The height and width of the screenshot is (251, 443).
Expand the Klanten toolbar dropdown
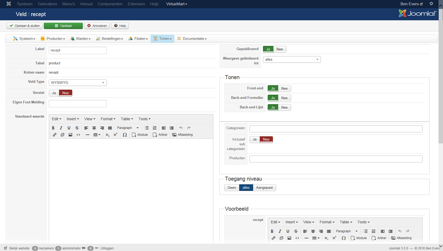pyautogui.click(x=80, y=38)
